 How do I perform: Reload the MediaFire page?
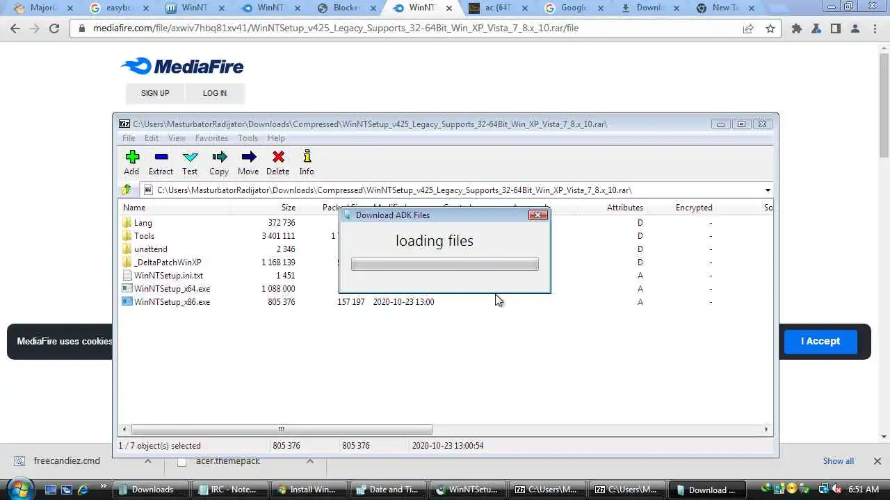click(x=54, y=28)
